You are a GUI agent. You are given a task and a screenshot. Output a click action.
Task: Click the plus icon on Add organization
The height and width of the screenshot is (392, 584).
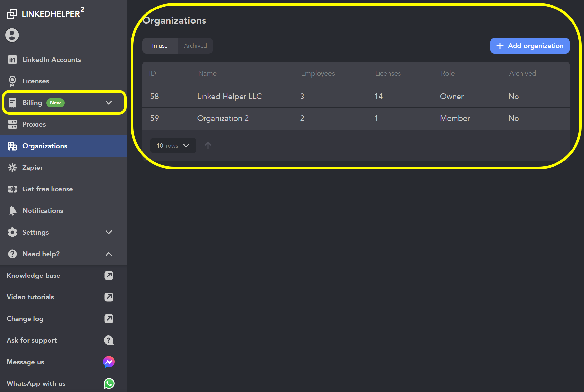(x=500, y=46)
